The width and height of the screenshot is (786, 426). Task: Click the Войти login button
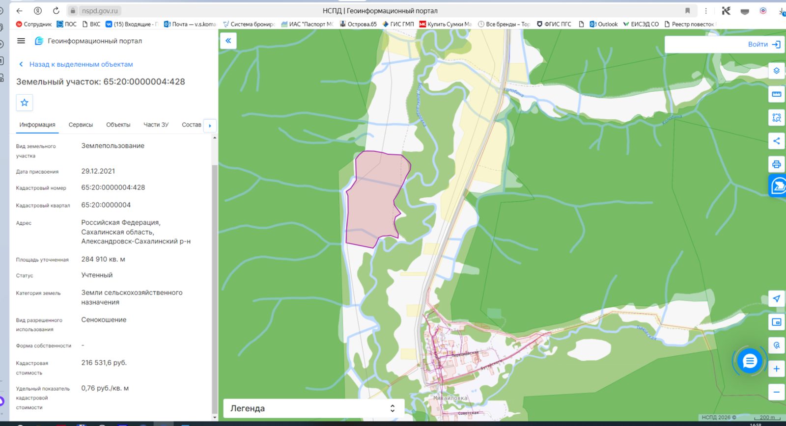[764, 44]
